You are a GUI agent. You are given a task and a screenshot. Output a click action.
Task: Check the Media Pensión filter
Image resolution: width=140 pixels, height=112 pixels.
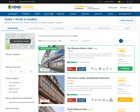coord(7,89)
